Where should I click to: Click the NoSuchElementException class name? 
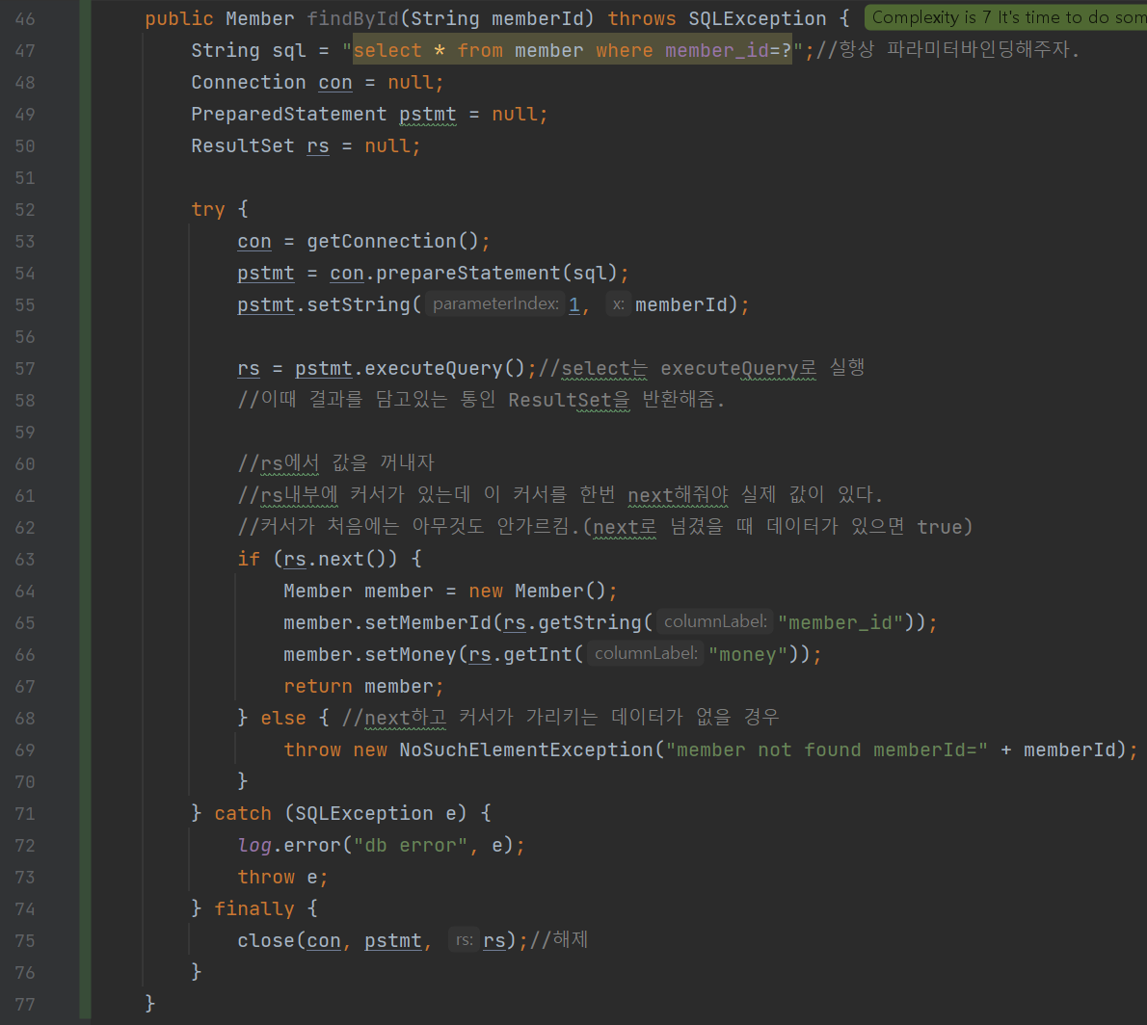[x=526, y=750]
